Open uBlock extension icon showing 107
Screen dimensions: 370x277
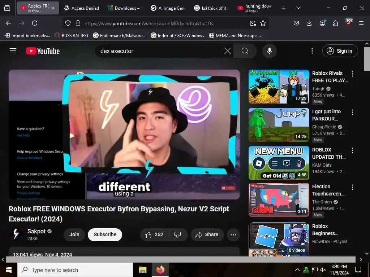pos(349,23)
